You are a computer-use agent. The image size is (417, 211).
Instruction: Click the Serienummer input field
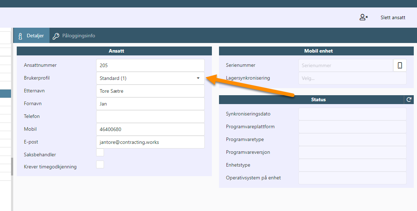346,65
